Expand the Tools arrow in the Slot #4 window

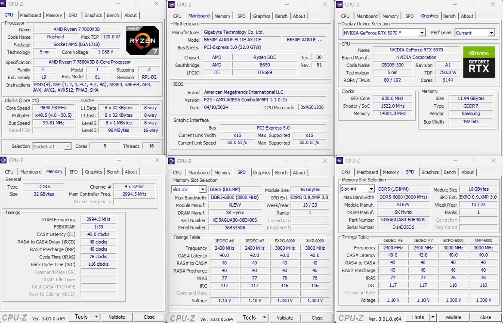tap(433, 317)
